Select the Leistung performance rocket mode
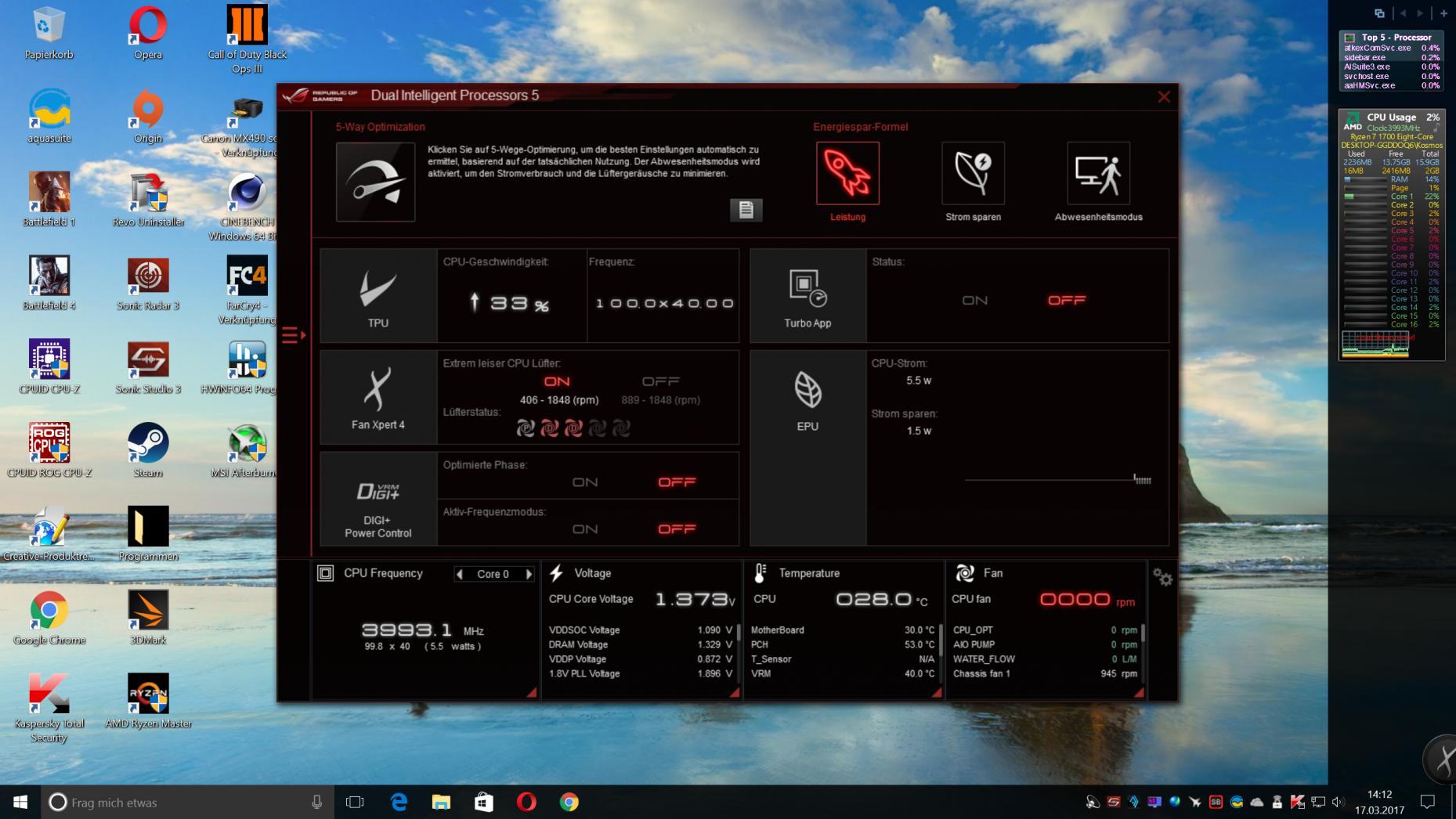 tap(847, 173)
